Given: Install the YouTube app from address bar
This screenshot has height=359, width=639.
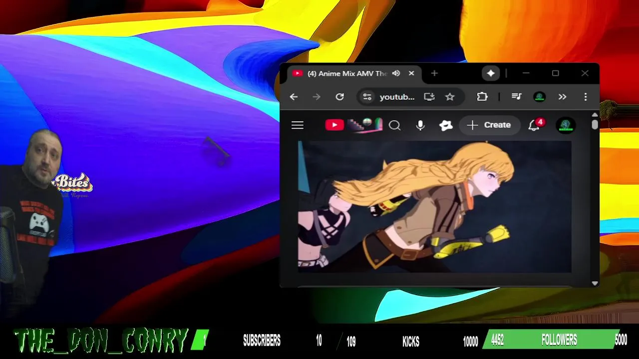Looking at the screenshot, I should point(429,97).
